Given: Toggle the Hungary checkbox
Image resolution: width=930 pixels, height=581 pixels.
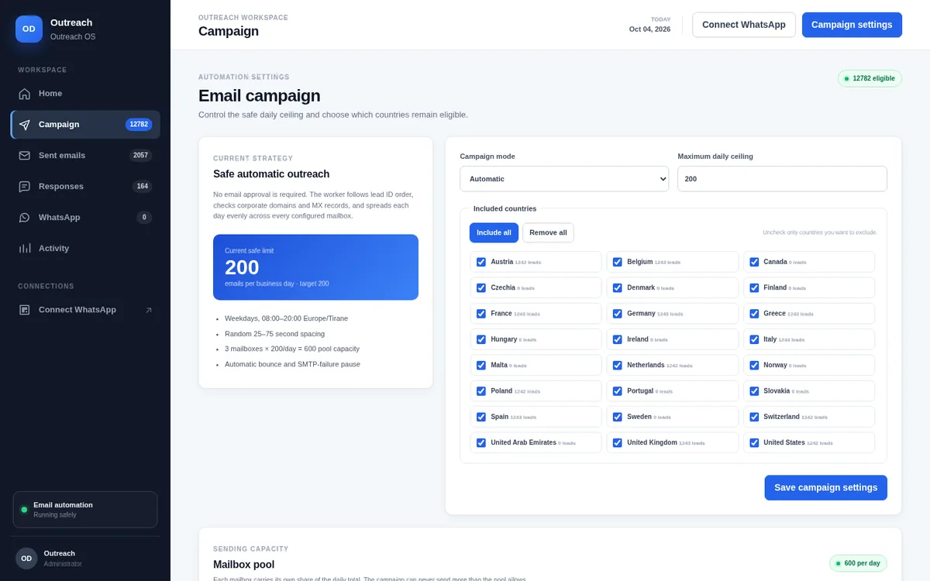Looking at the screenshot, I should point(481,339).
